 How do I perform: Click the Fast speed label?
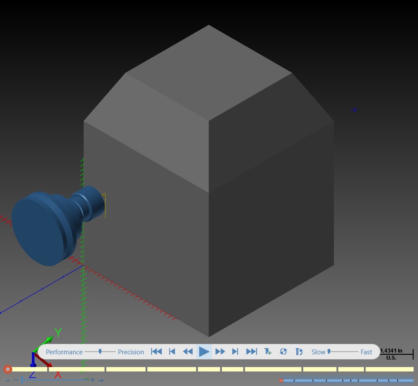coord(366,352)
